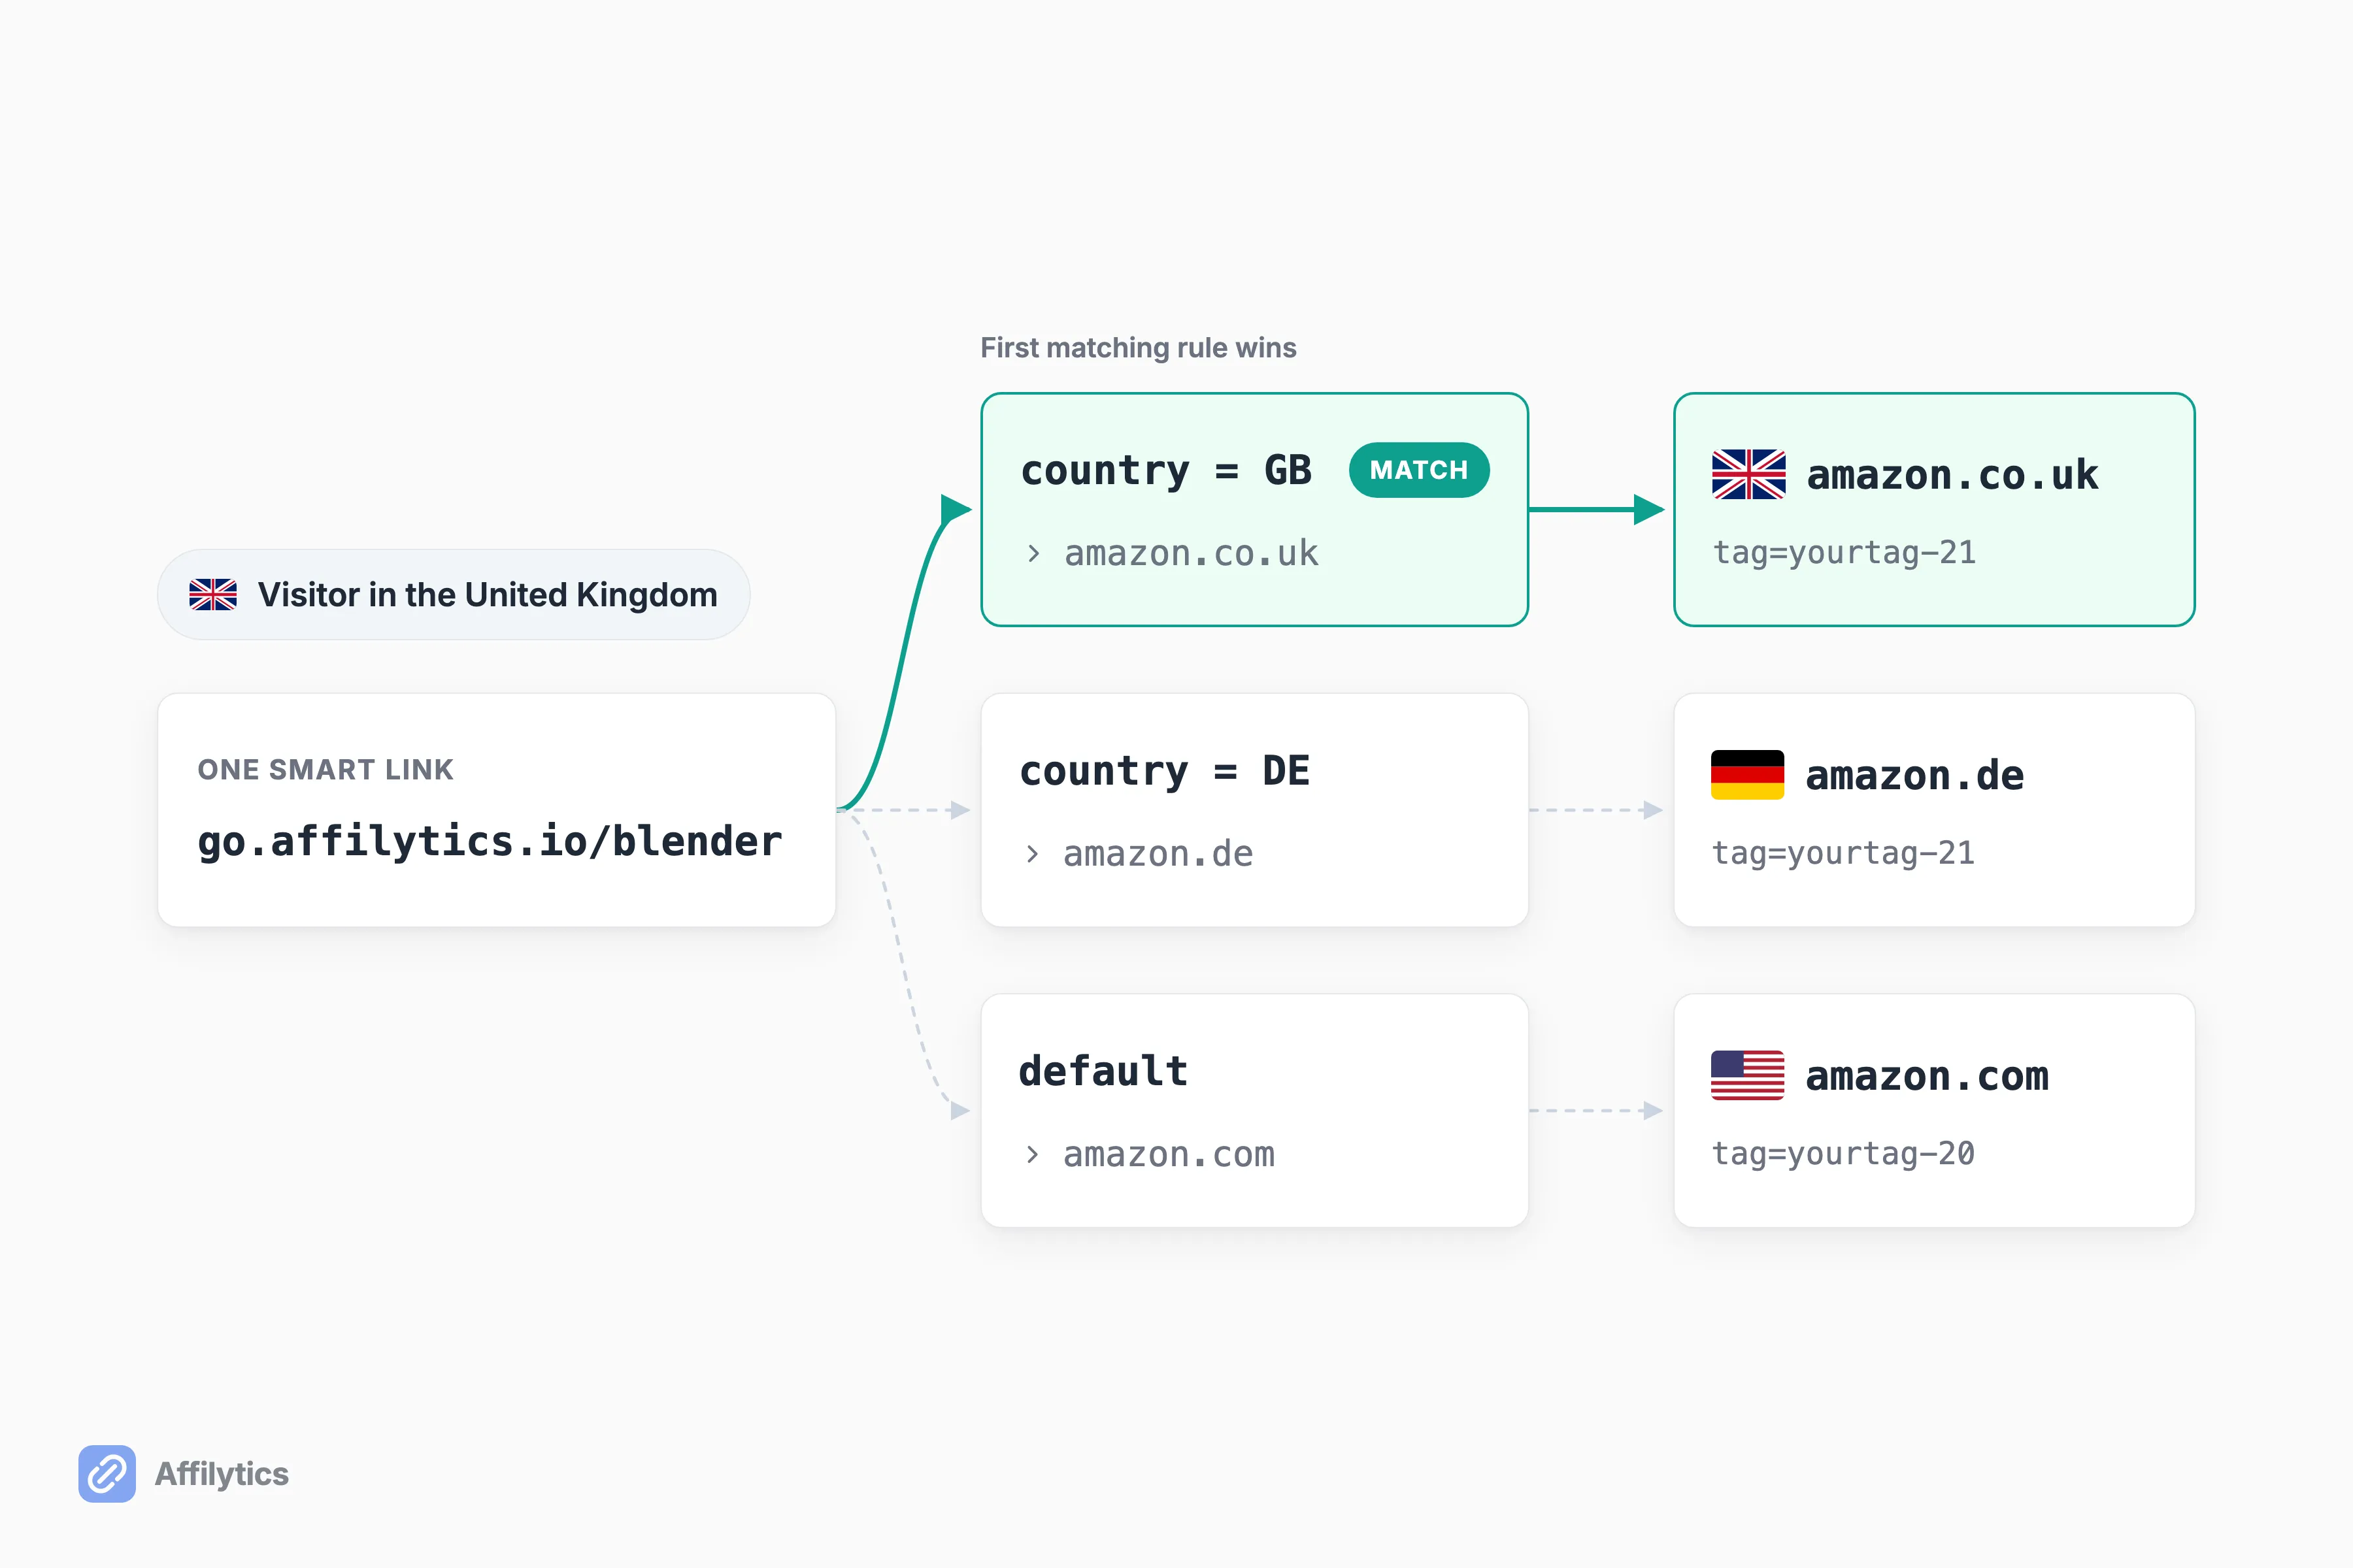This screenshot has width=2353, height=1568.
Task: Click the chevron before amazon.de in DE rule
Action: 1033,854
